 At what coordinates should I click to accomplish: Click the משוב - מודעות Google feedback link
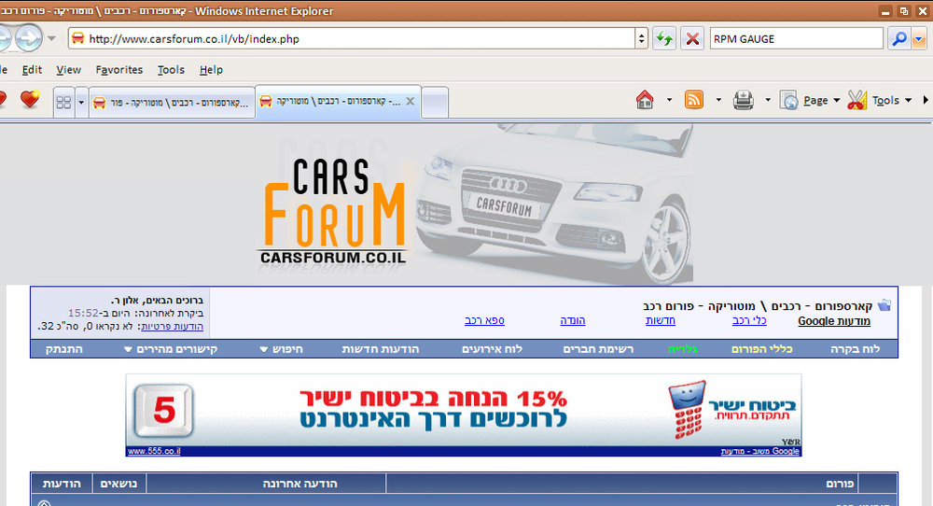click(x=759, y=451)
